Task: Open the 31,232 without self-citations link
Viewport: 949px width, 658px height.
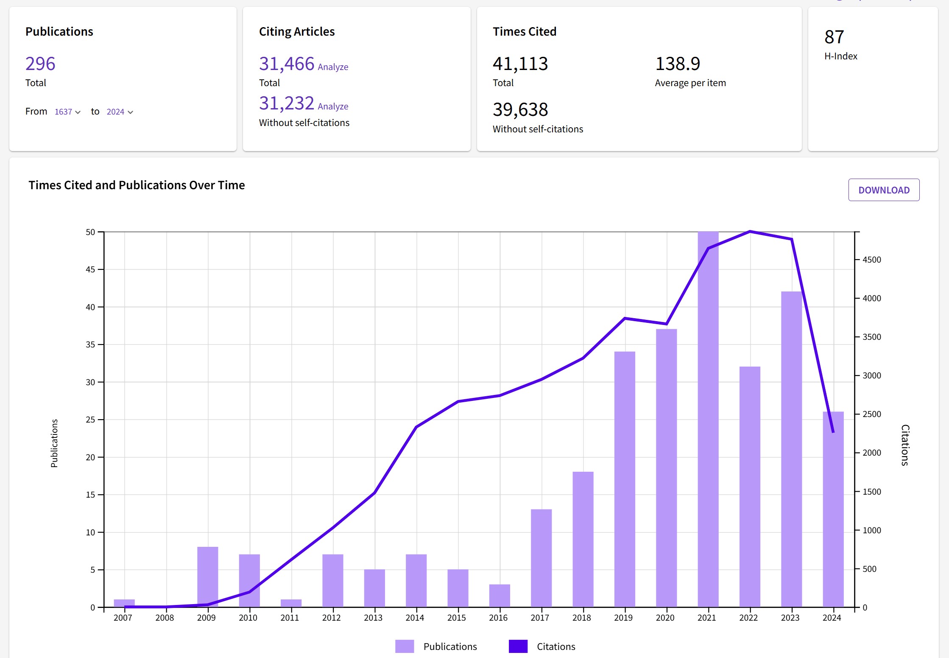Action: pos(287,103)
